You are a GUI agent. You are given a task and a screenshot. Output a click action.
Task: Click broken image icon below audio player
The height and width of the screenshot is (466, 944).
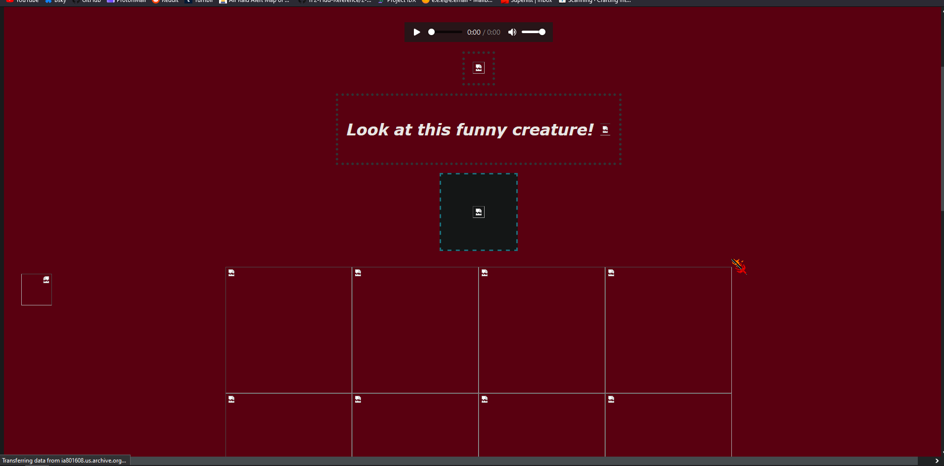[479, 68]
